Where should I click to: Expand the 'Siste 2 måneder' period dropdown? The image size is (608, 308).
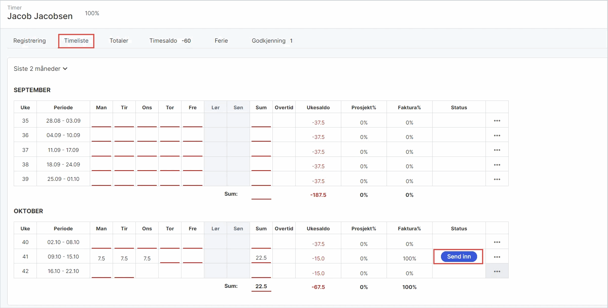(x=40, y=69)
